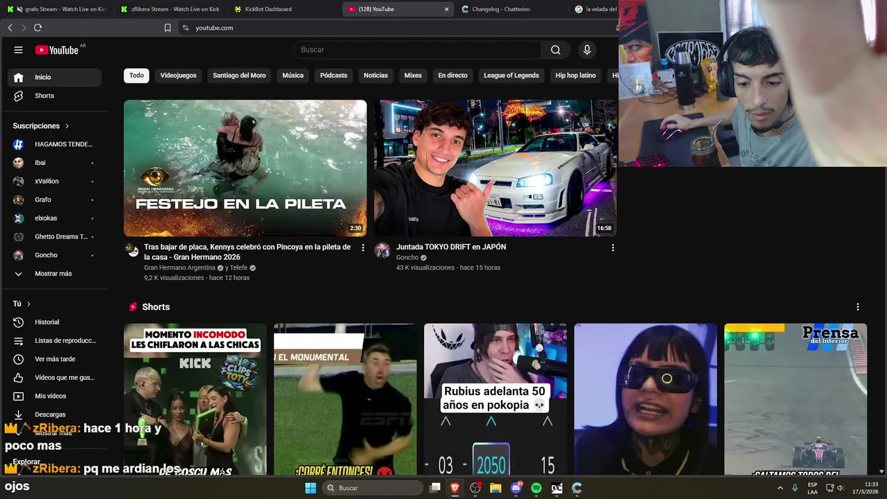Open the elxokas channel subscription
The height and width of the screenshot is (499, 887).
(x=54, y=218)
